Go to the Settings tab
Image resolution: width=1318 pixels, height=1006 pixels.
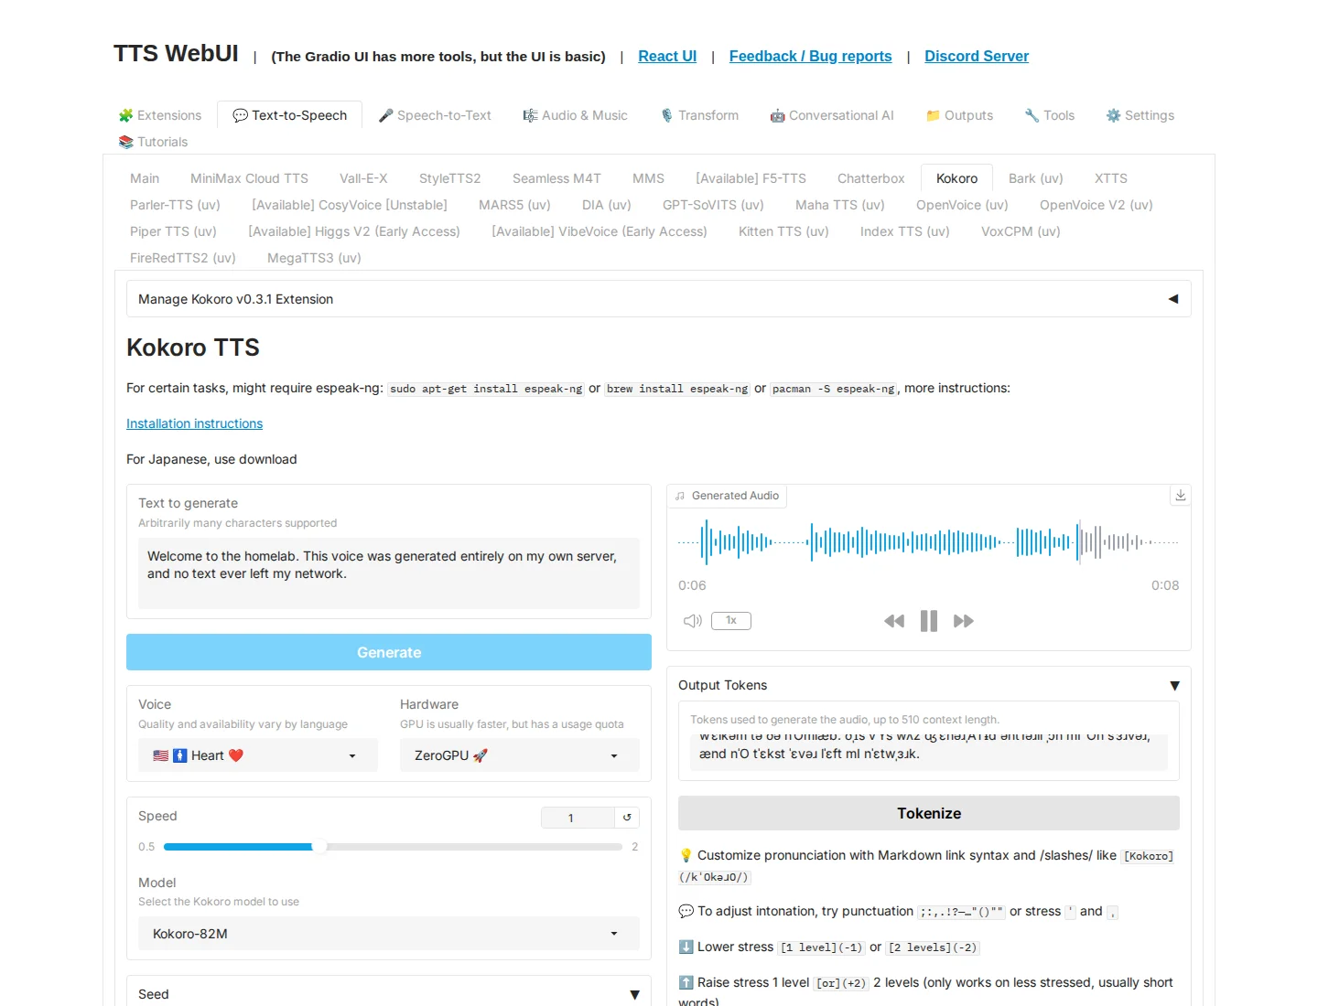coord(1140,115)
